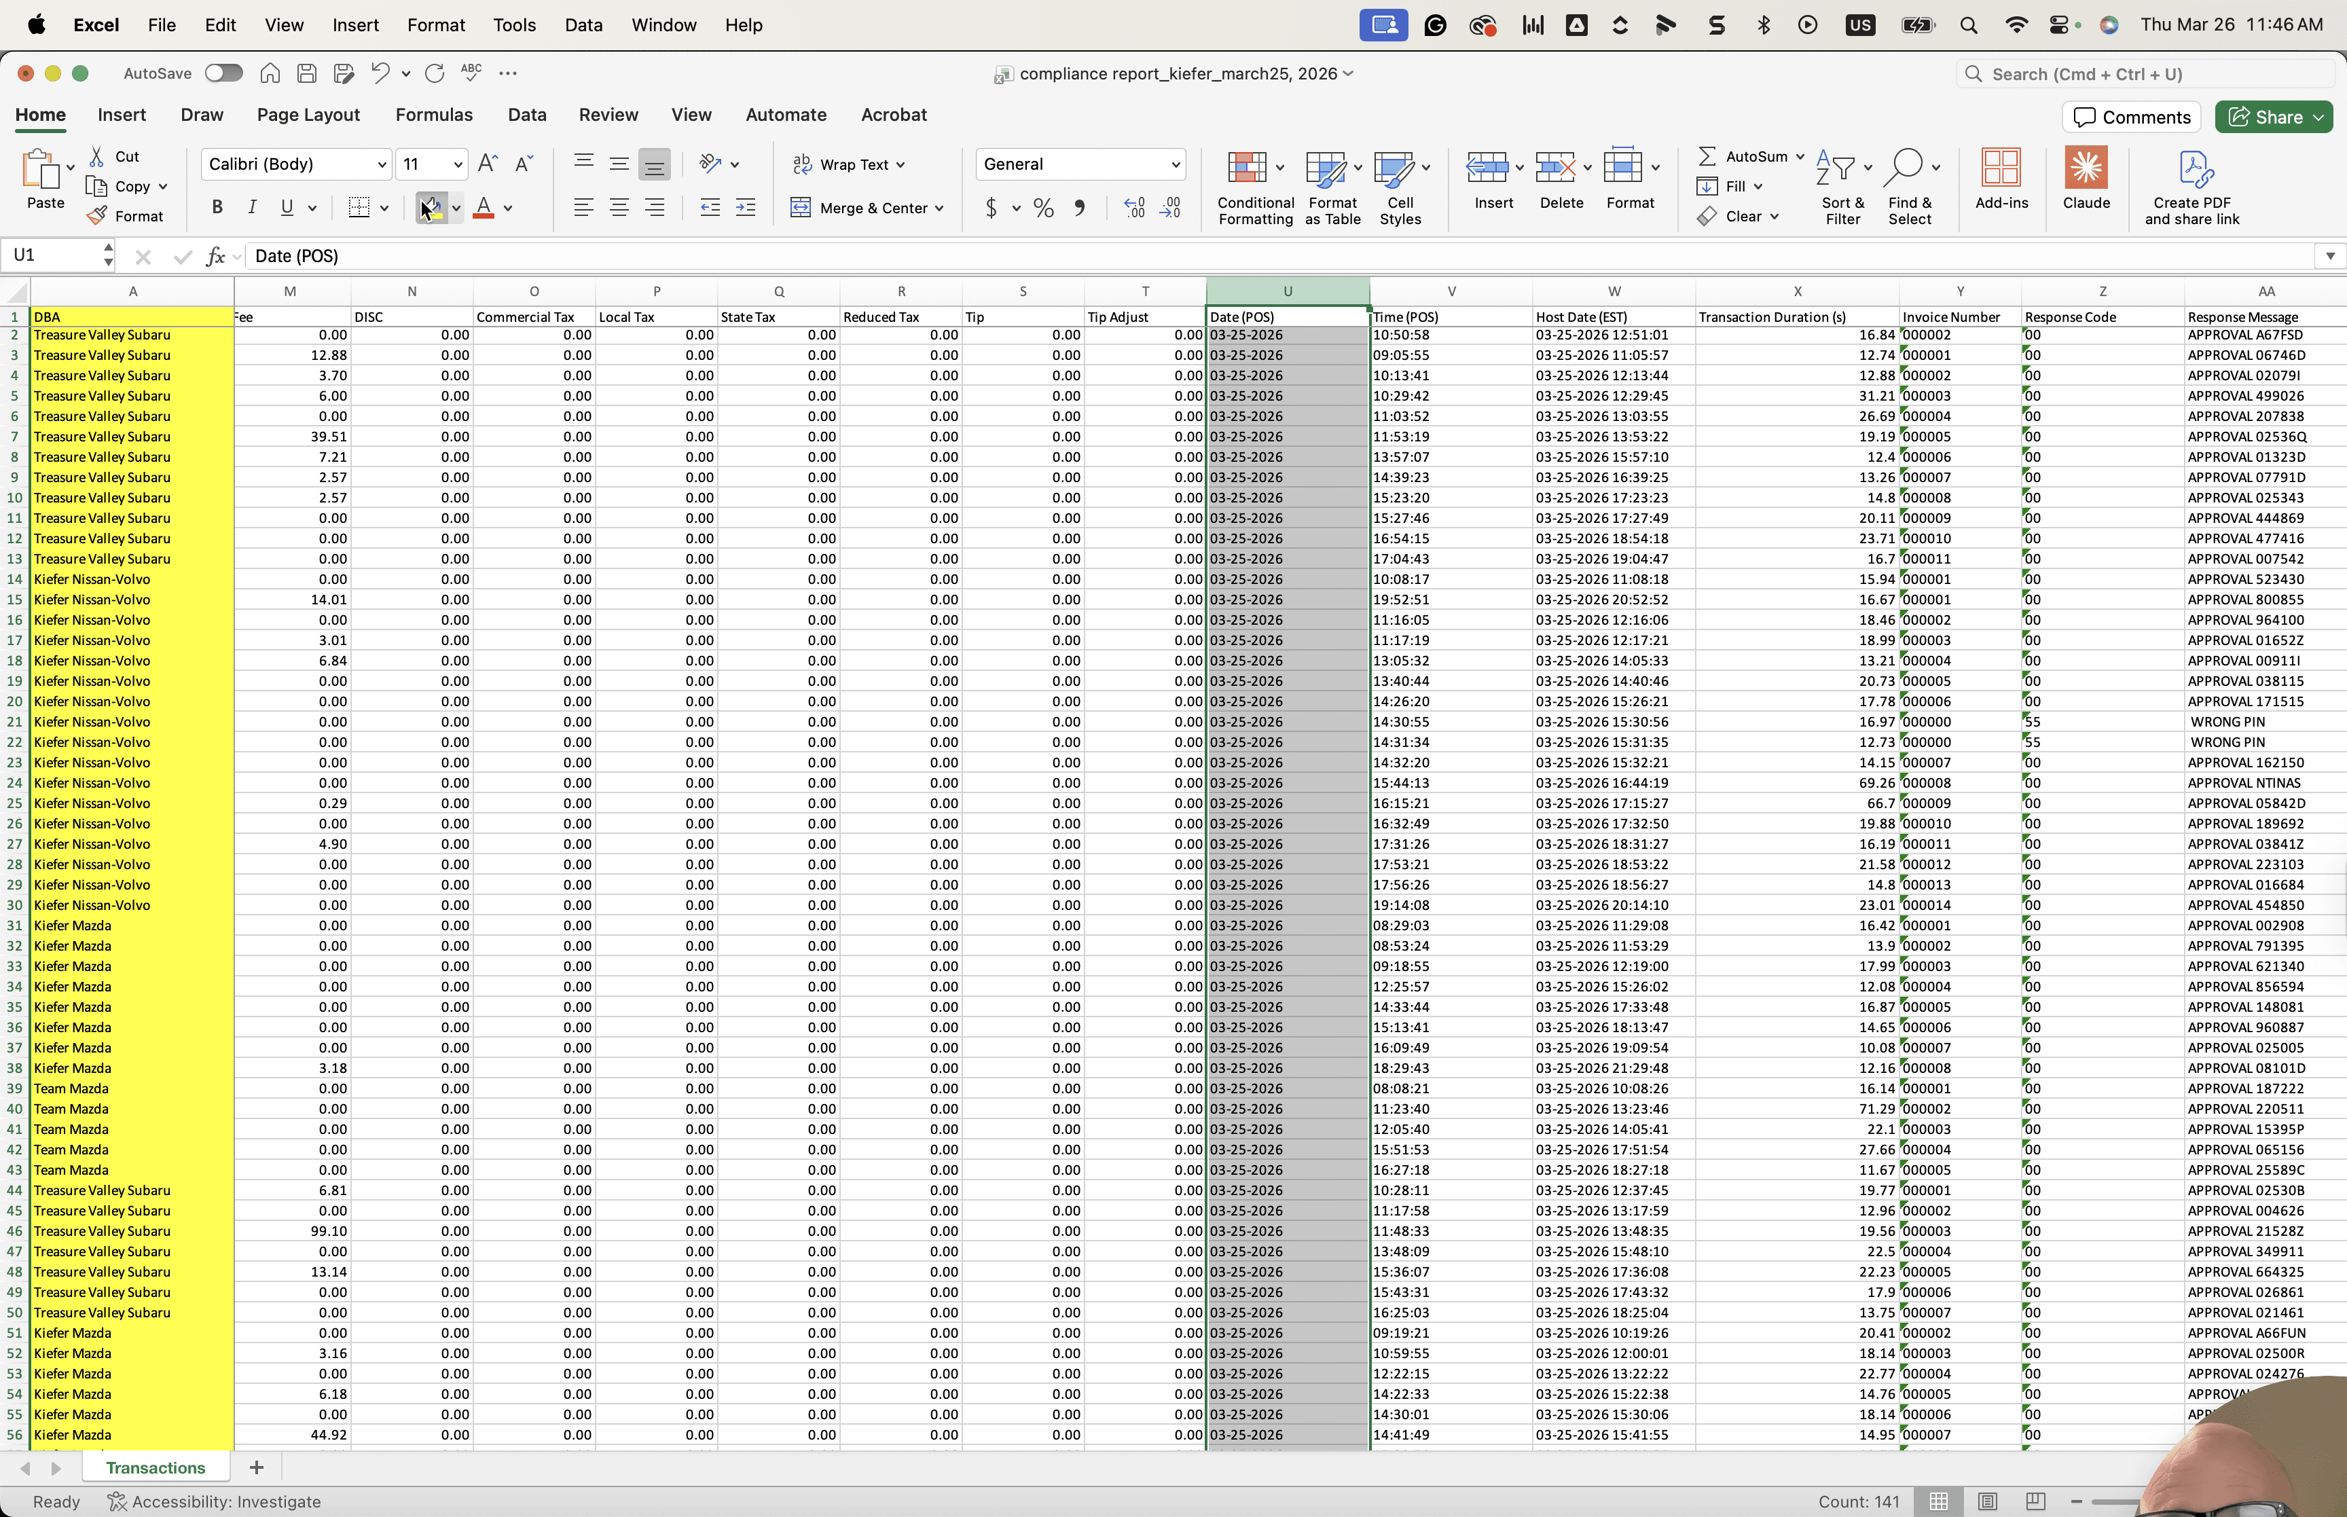Screen dimensions: 2347x1517
Task: Open Add-ins gallery
Action: pos(2001,179)
